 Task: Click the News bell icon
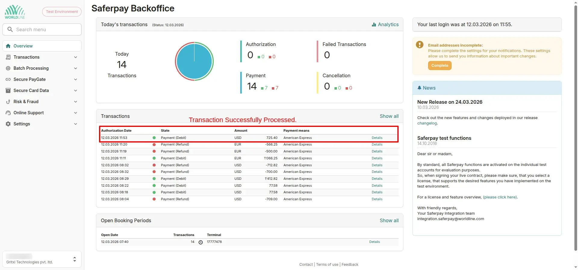coord(419,88)
